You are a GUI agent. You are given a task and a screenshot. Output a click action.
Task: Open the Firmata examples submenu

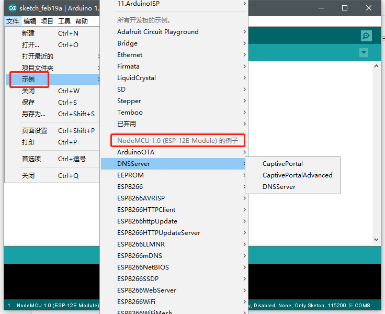pos(173,66)
